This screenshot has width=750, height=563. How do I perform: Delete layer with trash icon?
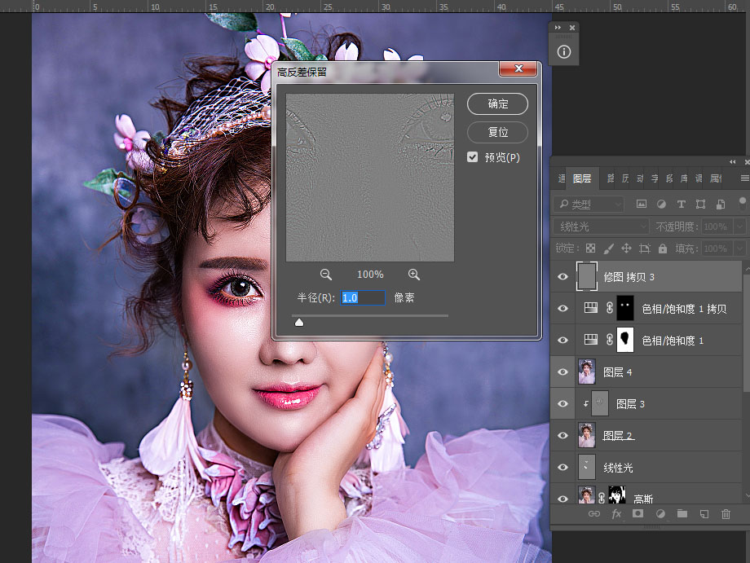tap(726, 514)
